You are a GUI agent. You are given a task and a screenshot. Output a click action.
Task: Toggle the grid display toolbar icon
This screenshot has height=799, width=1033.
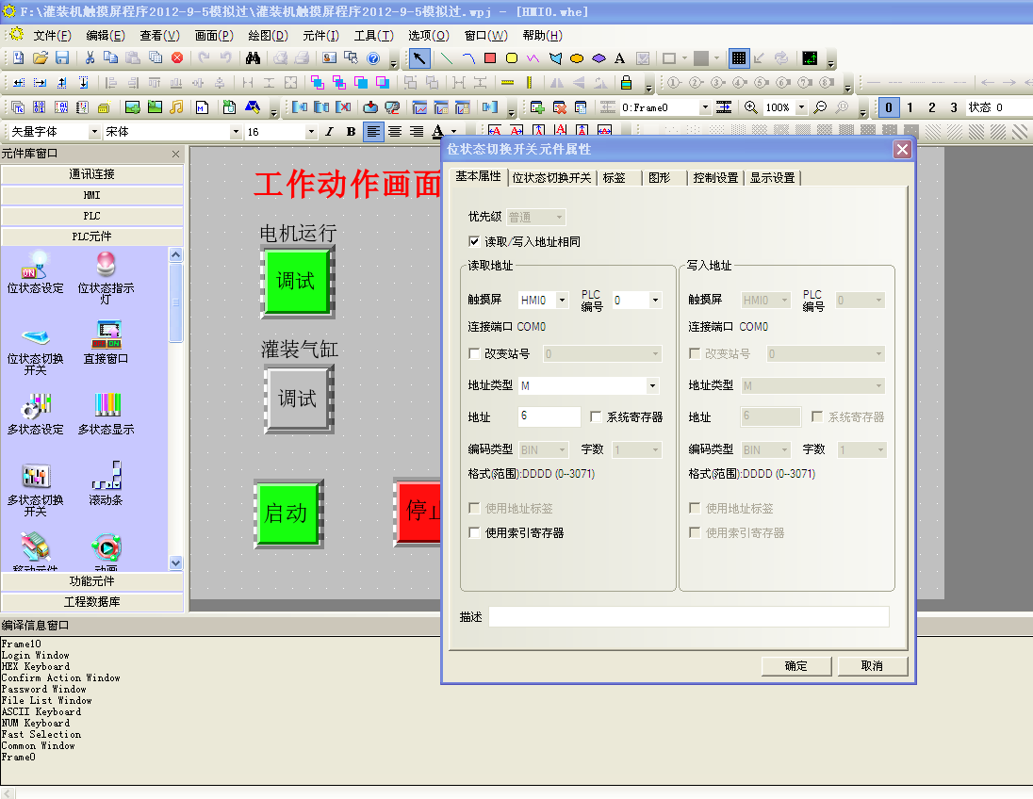[739, 58]
